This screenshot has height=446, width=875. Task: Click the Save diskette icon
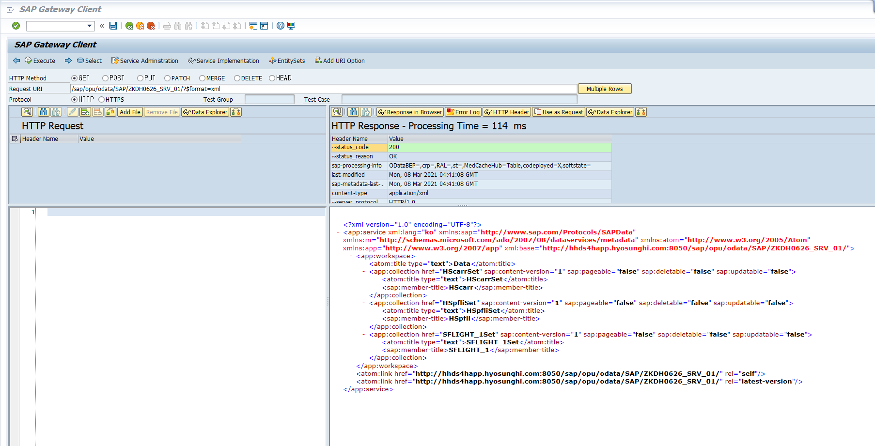pos(113,26)
